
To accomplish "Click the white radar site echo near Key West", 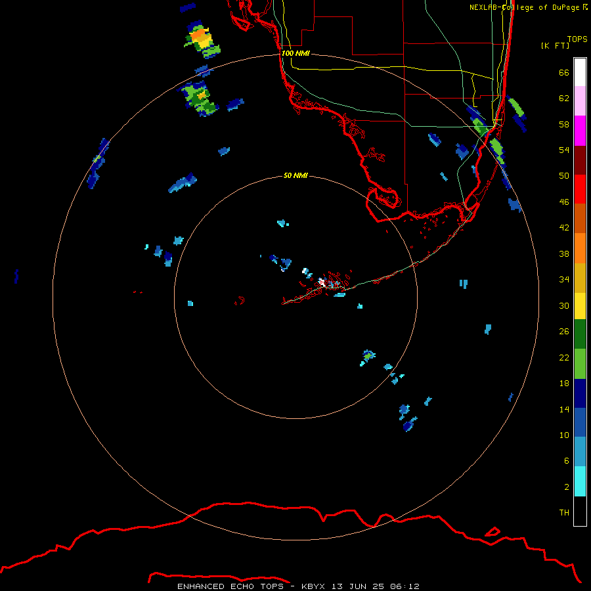I will [322, 282].
